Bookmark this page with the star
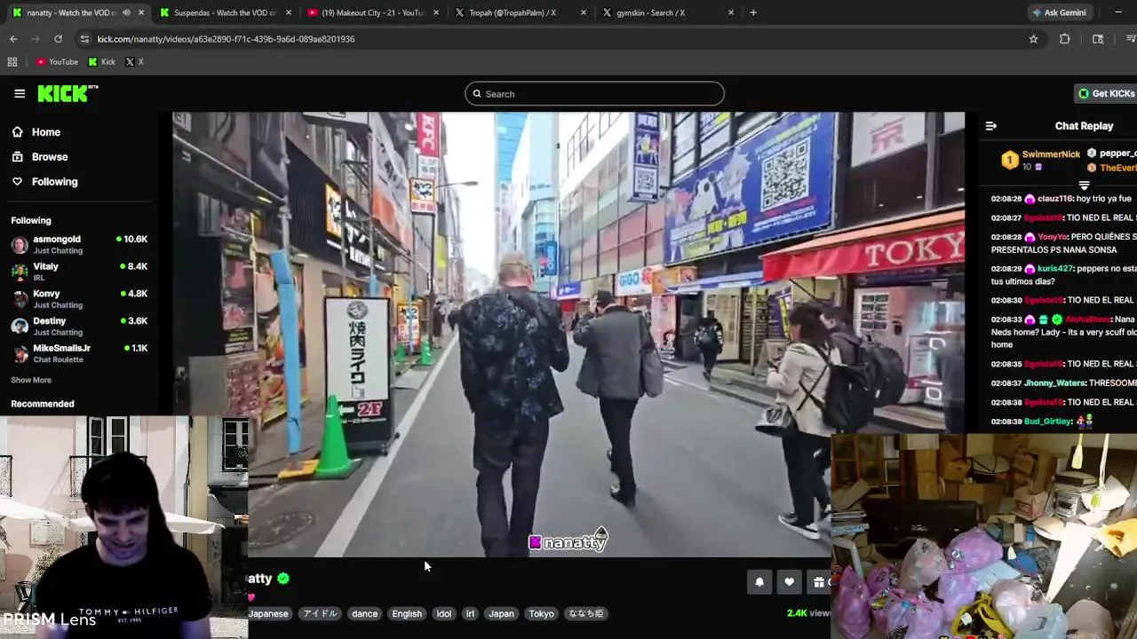The height and width of the screenshot is (639, 1137). (1033, 39)
